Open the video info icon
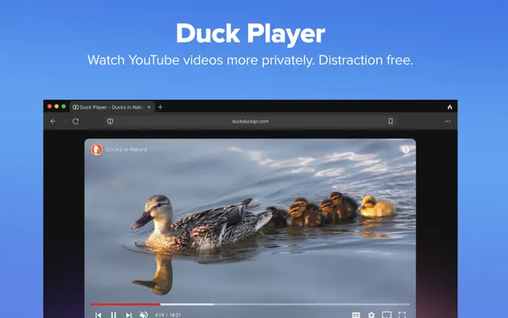508x318 pixels. 405,150
